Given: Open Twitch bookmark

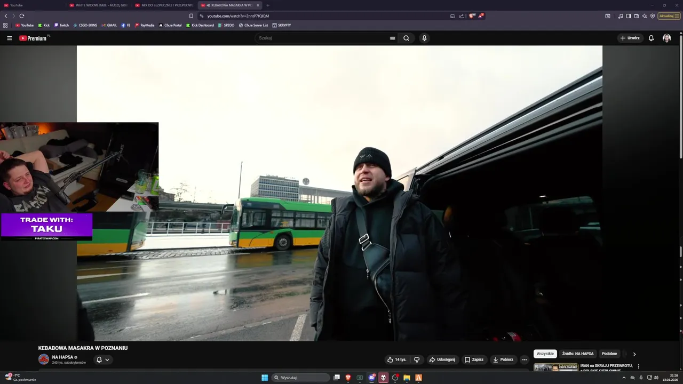Looking at the screenshot, I should point(61,25).
